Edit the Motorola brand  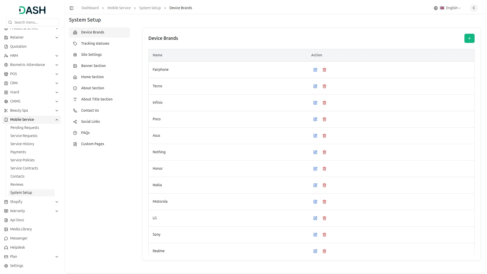click(x=315, y=202)
